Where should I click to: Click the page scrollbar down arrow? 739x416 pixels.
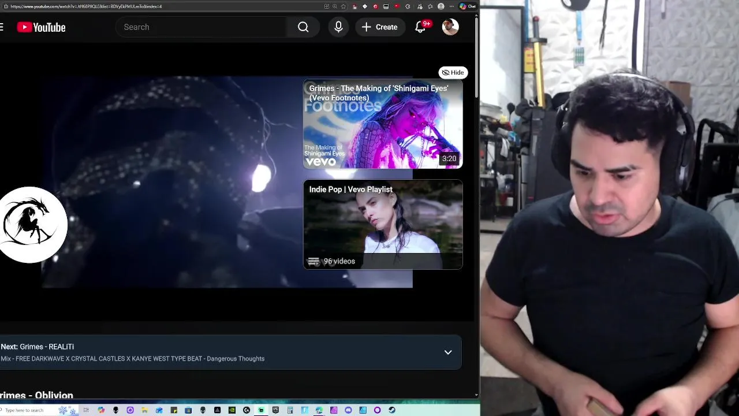tap(476, 395)
